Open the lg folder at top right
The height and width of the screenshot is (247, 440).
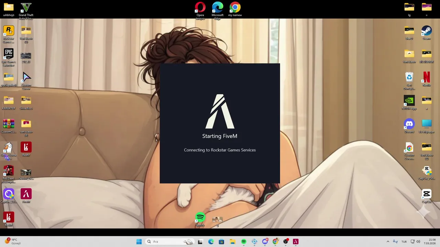(409, 10)
